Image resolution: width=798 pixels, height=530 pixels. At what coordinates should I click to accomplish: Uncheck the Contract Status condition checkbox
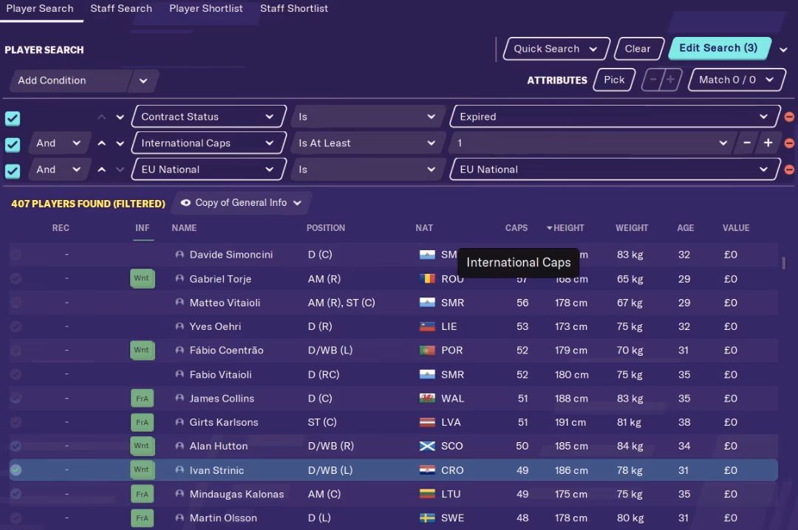point(13,118)
